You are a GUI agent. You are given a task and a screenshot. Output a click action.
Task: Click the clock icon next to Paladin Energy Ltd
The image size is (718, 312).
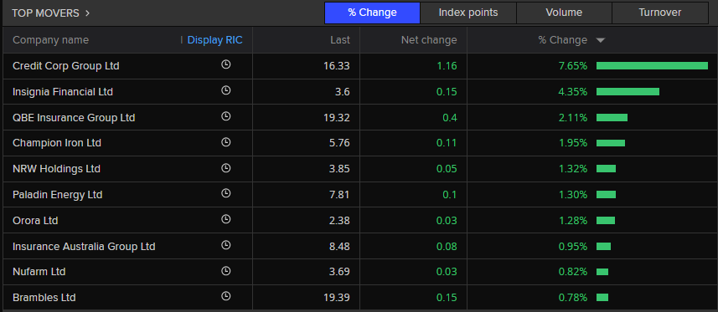click(x=225, y=193)
